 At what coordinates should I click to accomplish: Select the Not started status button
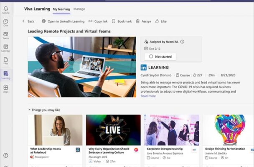click(160, 57)
